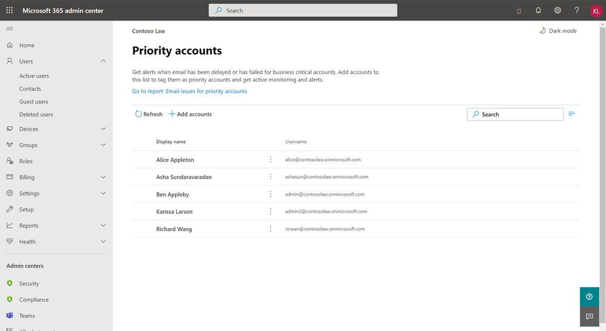Viewport: 606px width, 331px height.
Task: Open Email issues for priority accounts report
Action: (189, 91)
